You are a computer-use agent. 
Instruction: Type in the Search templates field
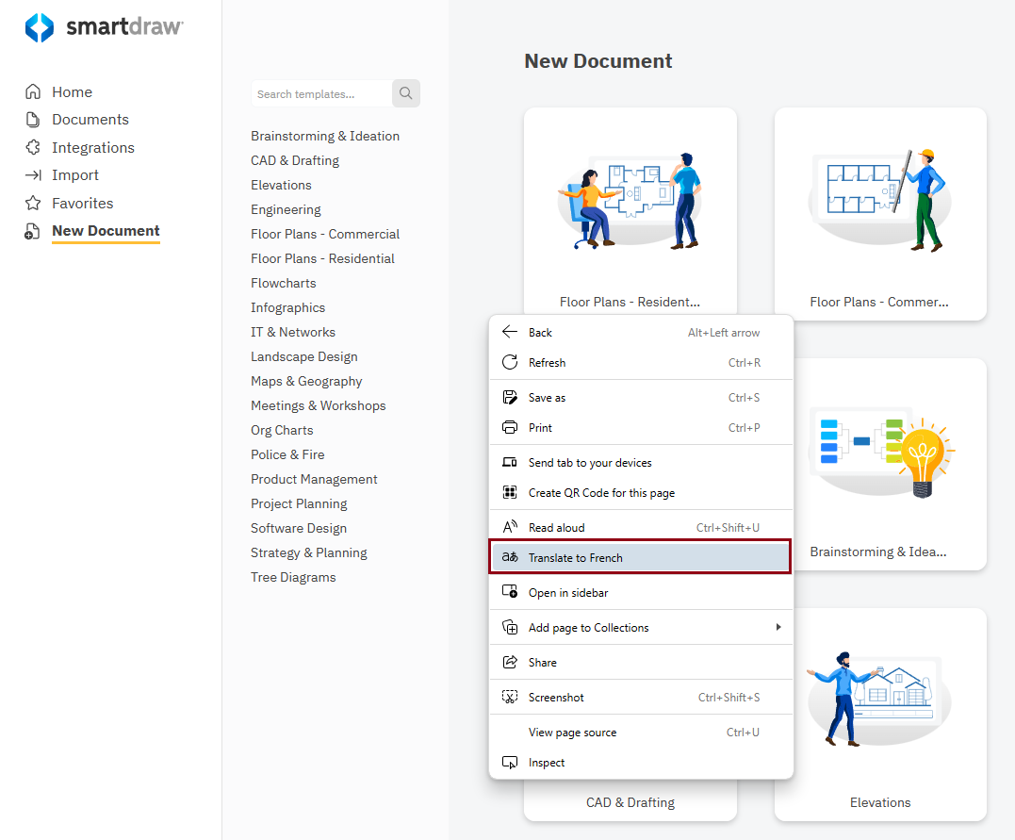tap(320, 94)
